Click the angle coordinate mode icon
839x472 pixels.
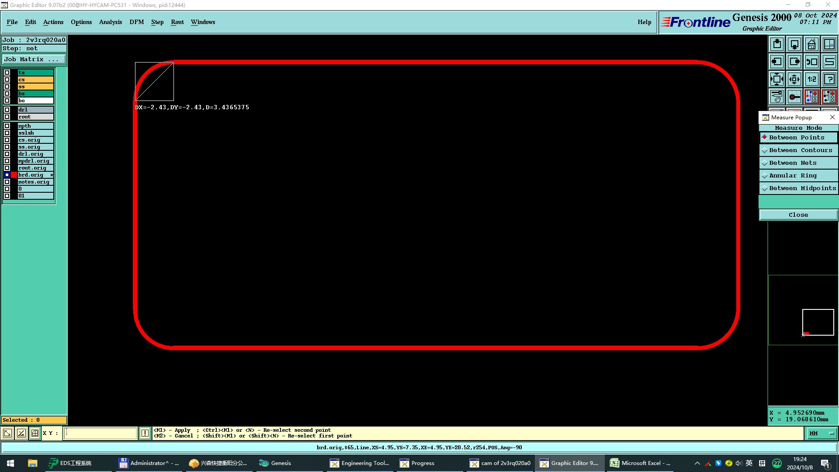(21, 433)
